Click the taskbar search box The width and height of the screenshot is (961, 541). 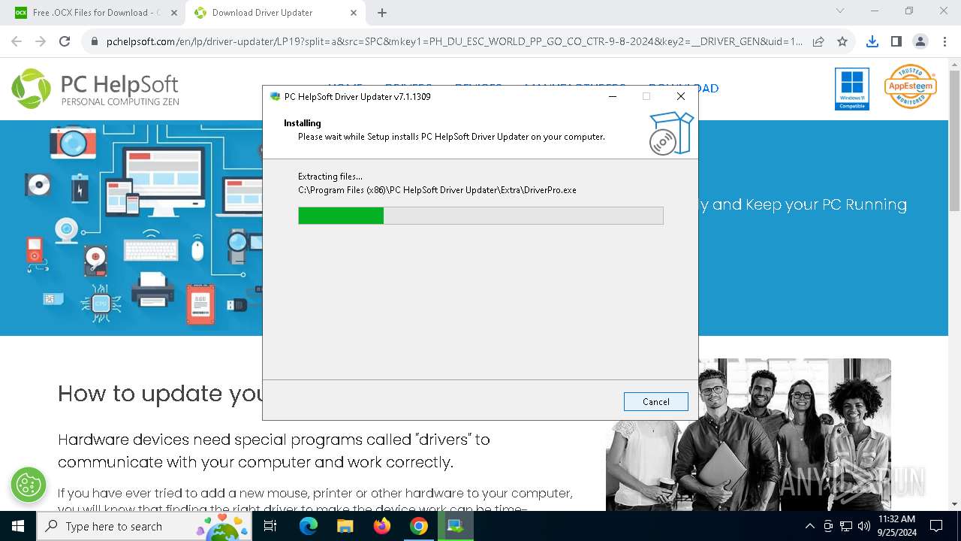pos(145,526)
